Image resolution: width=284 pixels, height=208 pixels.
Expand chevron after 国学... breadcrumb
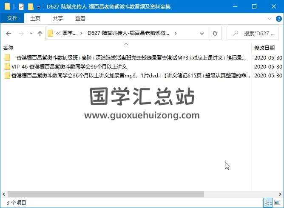click(x=81, y=33)
